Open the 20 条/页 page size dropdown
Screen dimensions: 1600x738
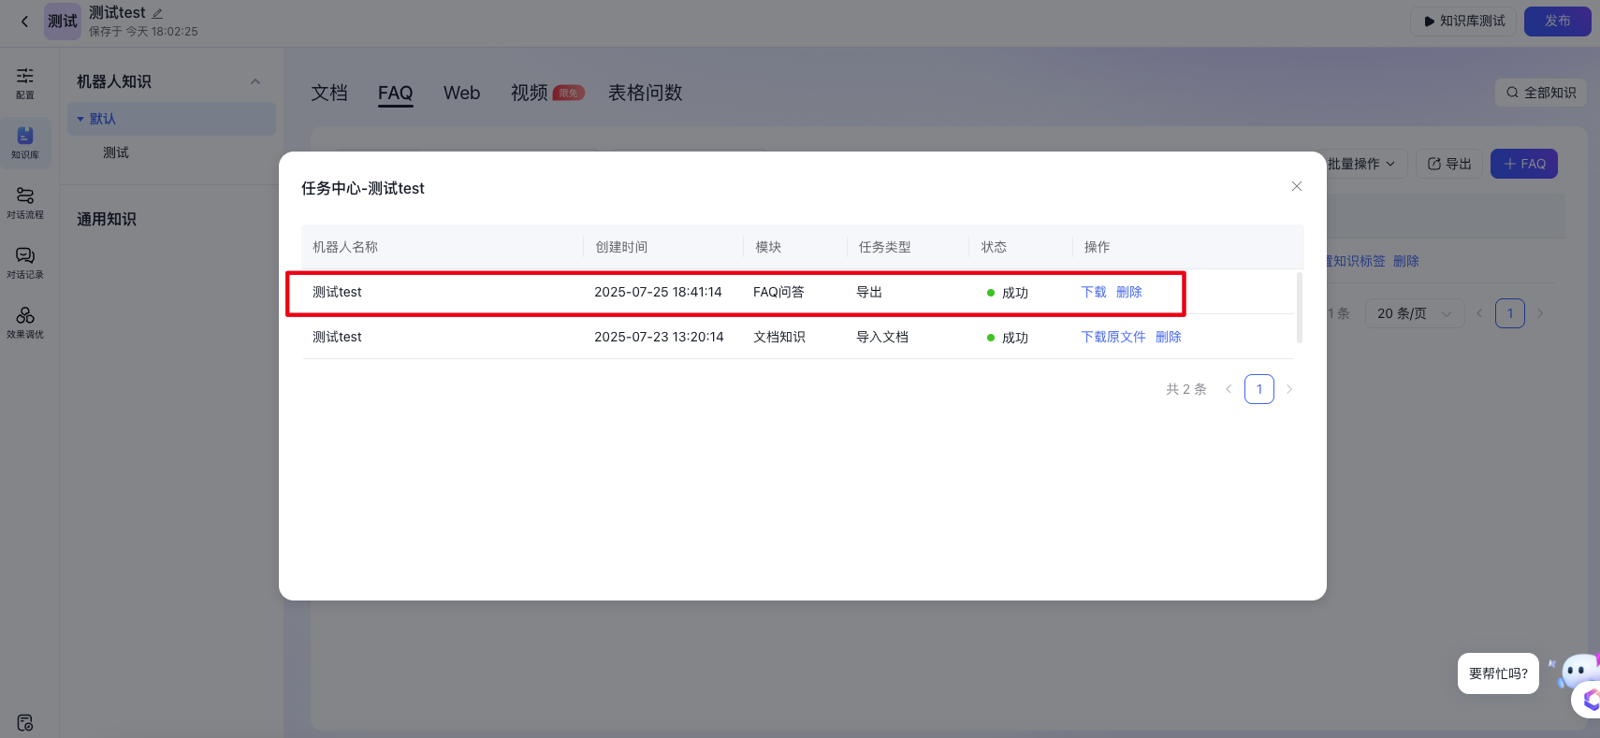[1413, 313]
